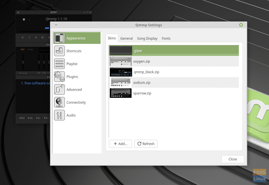Select playlist entry 1. free-software-so
The height and width of the screenshot is (185, 269).
pos(35,83)
